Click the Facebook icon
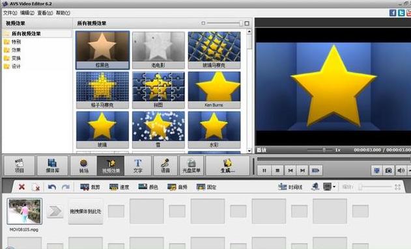411x249 pixels. [393, 13]
